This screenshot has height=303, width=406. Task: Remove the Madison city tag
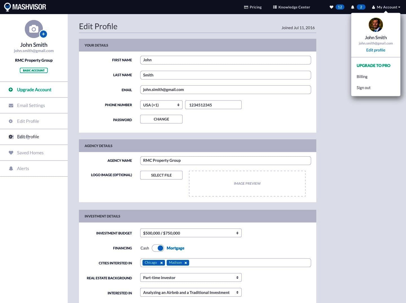(x=186, y=263)
